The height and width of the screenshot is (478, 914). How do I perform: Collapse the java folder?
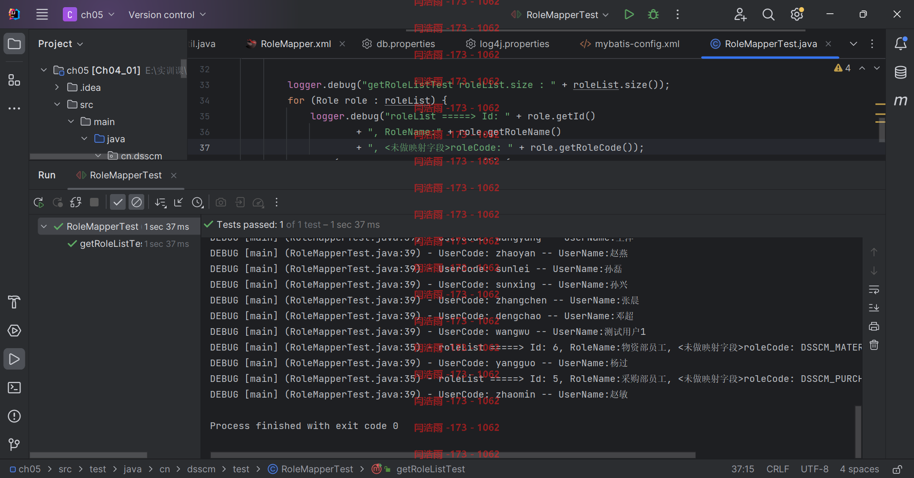[84, 139]
